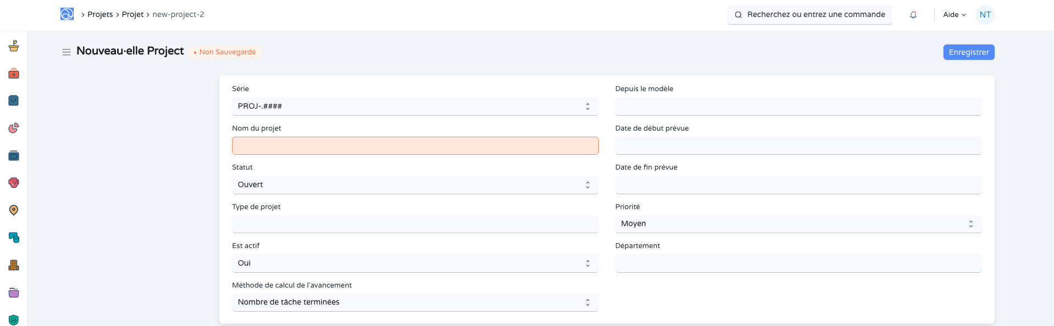The image size is (1054, 326).
Task: Click the location pin sidebar icon
Action: click(14, 210)
